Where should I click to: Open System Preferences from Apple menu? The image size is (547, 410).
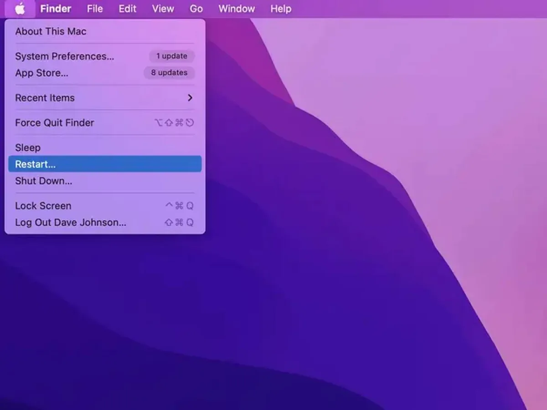64,56
